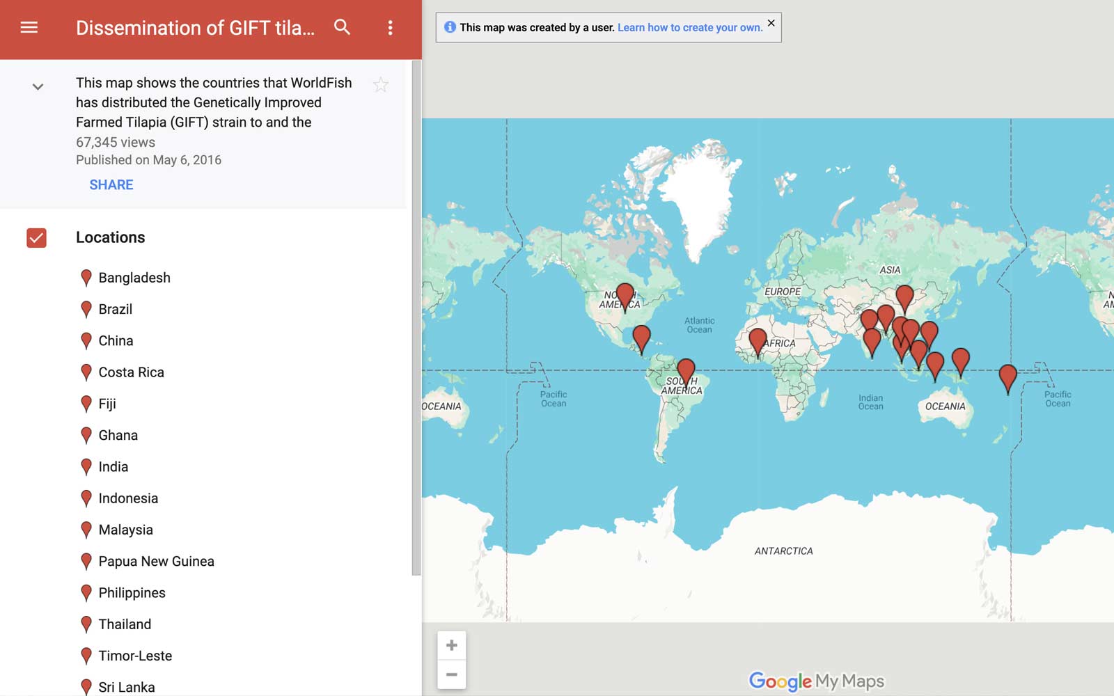Click the Ghana map pin in Africa
1114x696 pixels.
click(x=758, y=341)
